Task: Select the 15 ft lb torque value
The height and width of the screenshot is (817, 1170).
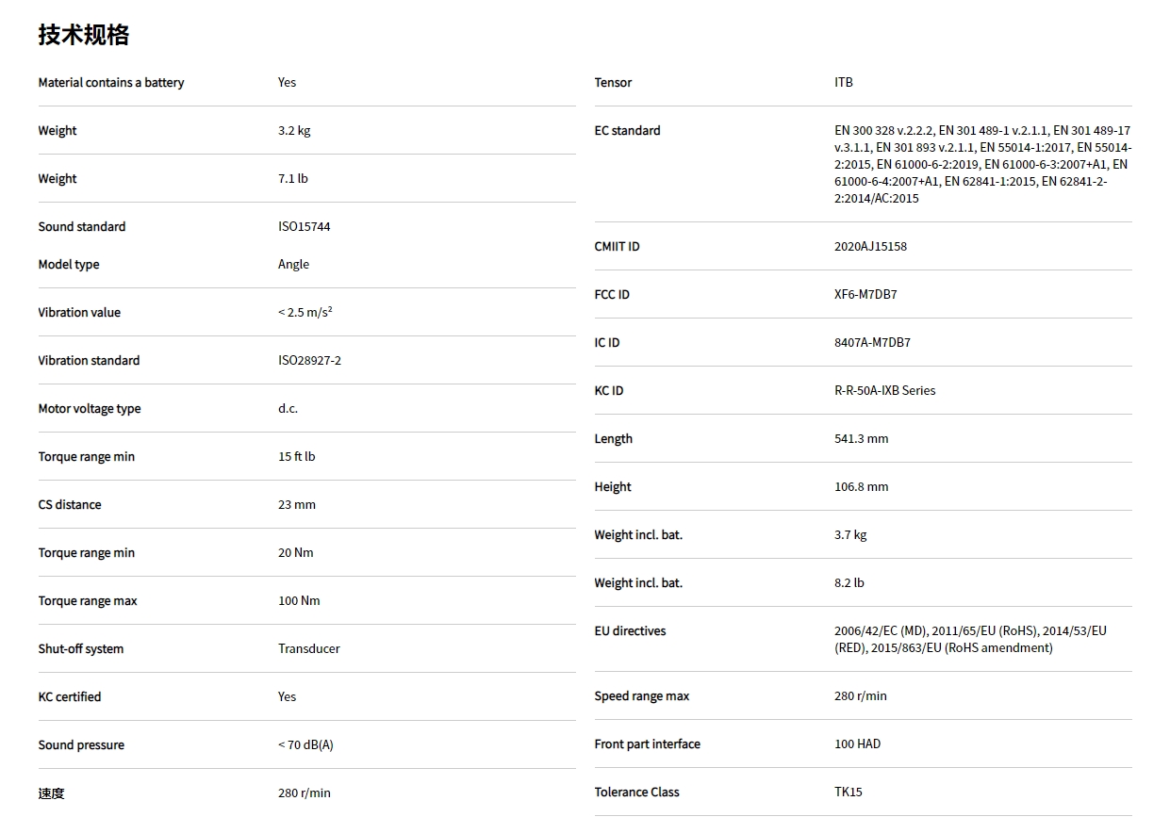Action: pyautogui.click(x=297, y=457)
